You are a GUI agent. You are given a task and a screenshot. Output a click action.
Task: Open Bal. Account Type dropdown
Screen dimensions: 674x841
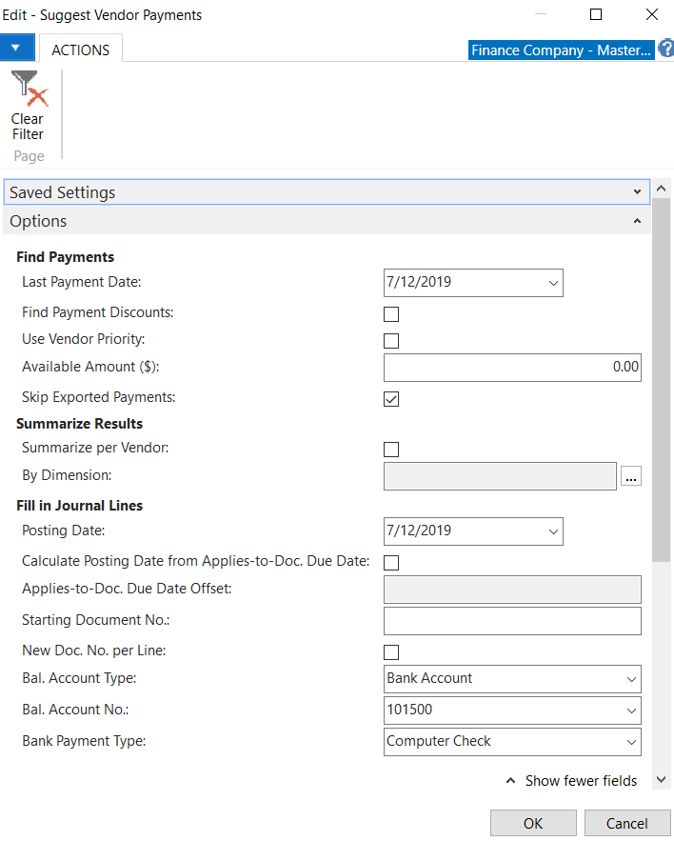(x=630, y=679)
